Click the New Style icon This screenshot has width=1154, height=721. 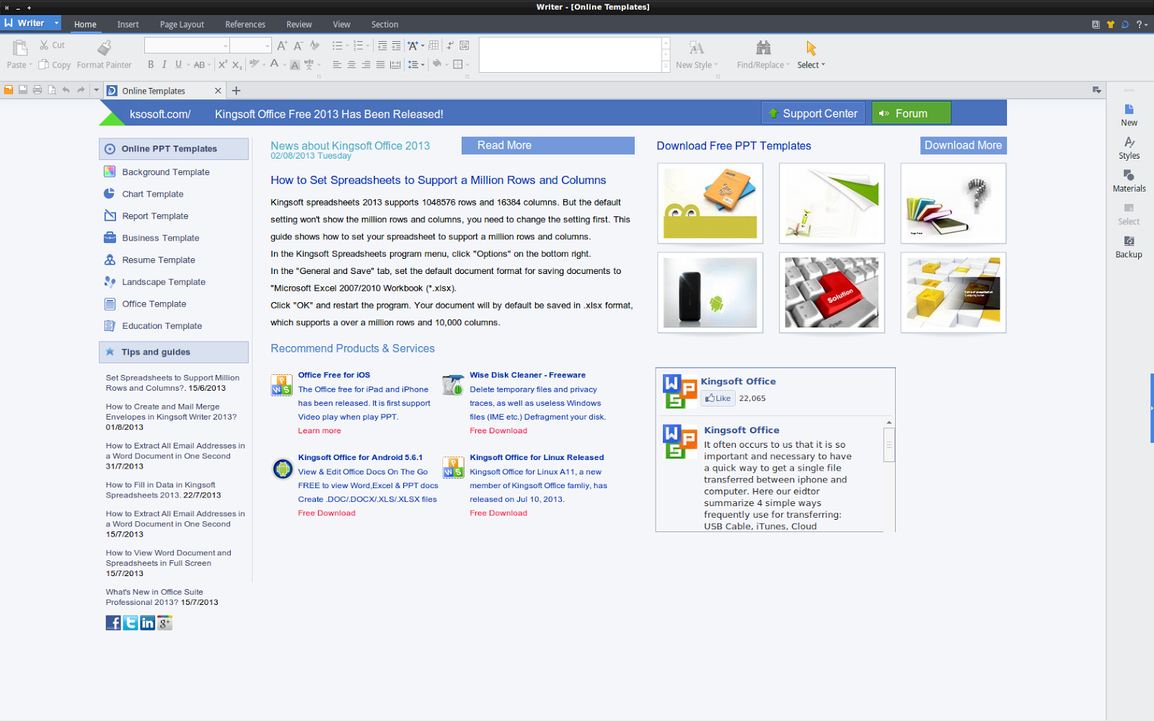[x=696, y=48]
